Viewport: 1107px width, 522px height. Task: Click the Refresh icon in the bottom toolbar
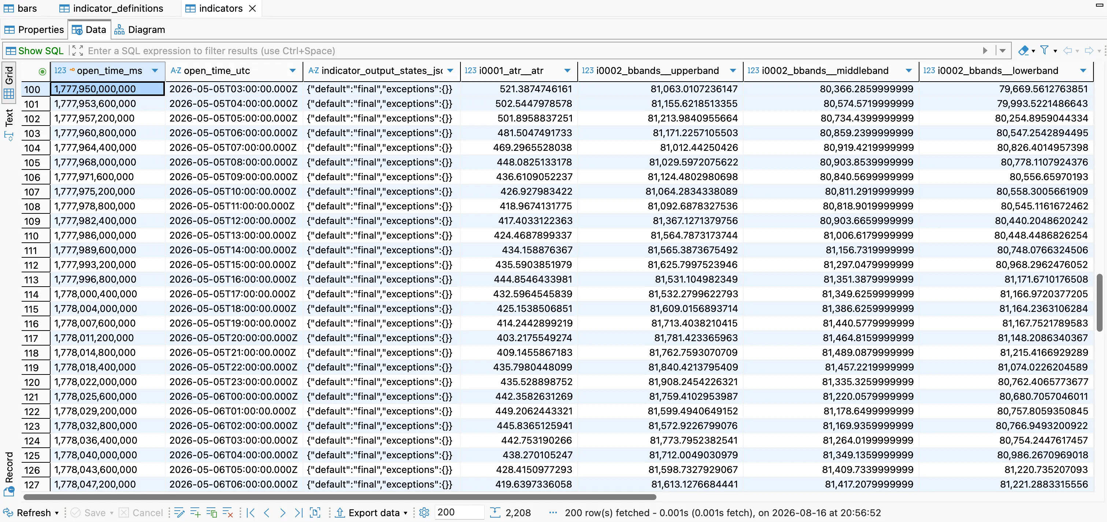pos(8,512)
